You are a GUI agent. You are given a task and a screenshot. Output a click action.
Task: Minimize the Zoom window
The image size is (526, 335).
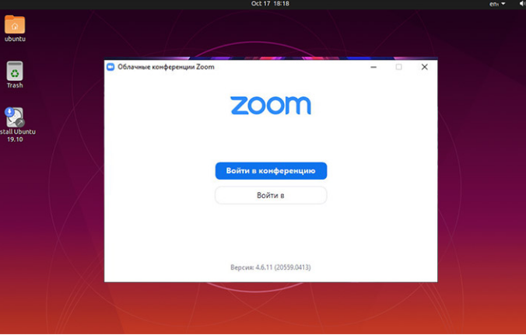tap(373, 67)
